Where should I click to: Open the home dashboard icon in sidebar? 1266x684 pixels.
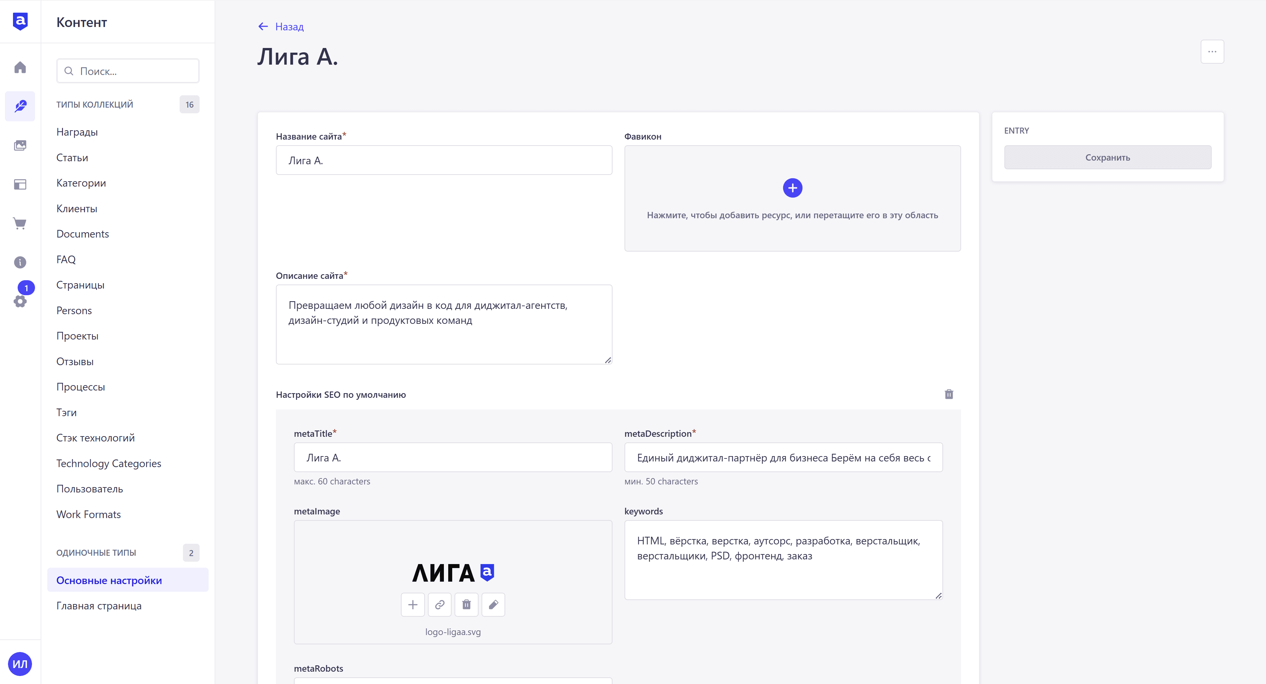pos(20,67)
